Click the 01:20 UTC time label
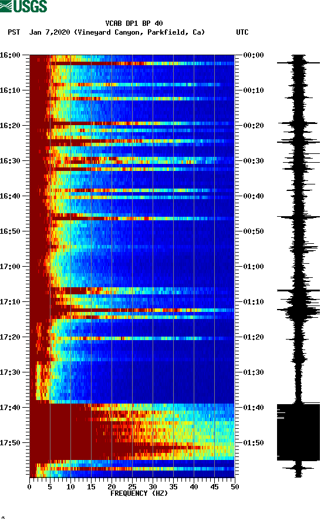 click(x=254, y=337)
